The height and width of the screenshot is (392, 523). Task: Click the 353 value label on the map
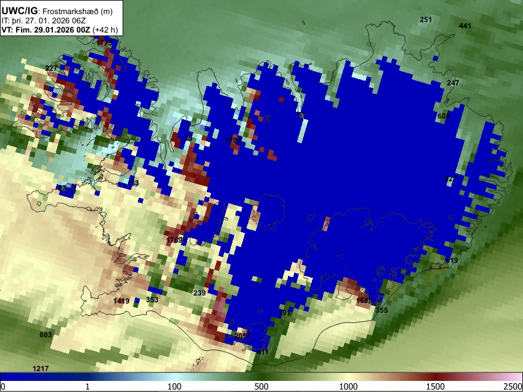pos(152,300)
